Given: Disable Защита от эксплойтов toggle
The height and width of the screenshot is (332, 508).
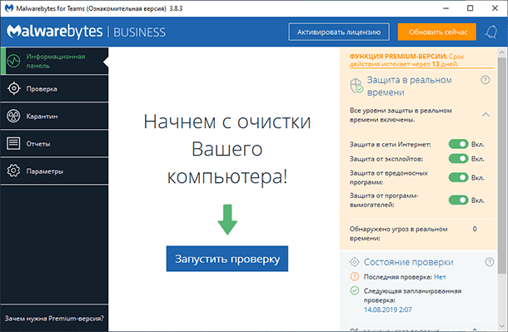Looking at the screenshot, I should 458,159.
